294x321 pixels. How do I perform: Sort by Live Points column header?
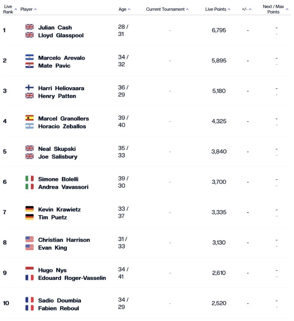(x=218, y=9)
